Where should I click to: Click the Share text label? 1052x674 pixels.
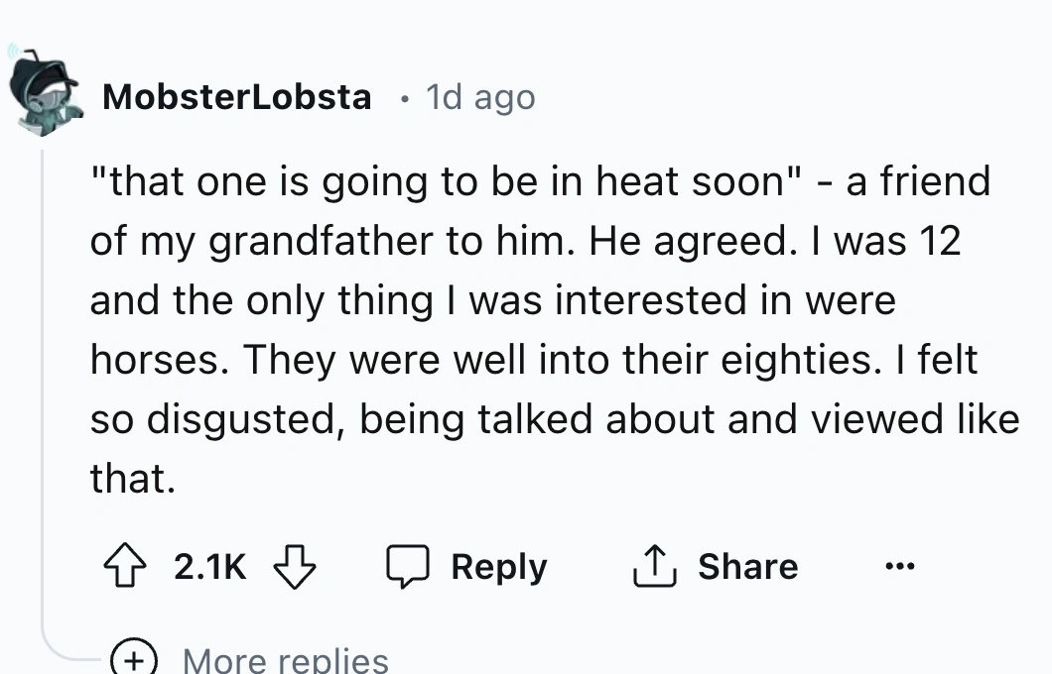pyautogui.click(x=747, y=567)
